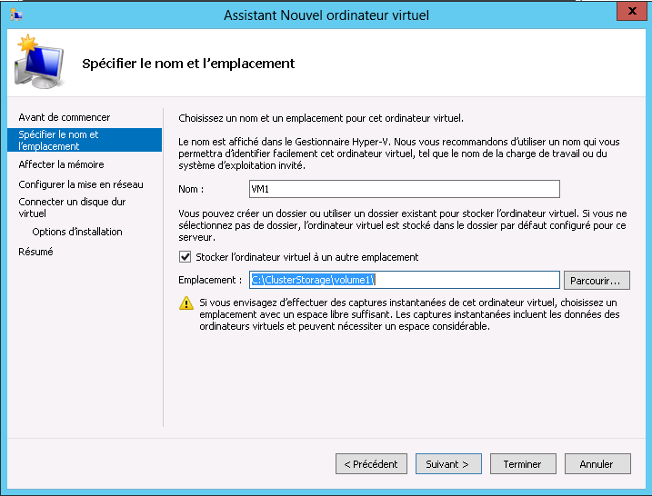Open the Affecter la mémoire step
652x496 pixels.
(x=61, y=164)
